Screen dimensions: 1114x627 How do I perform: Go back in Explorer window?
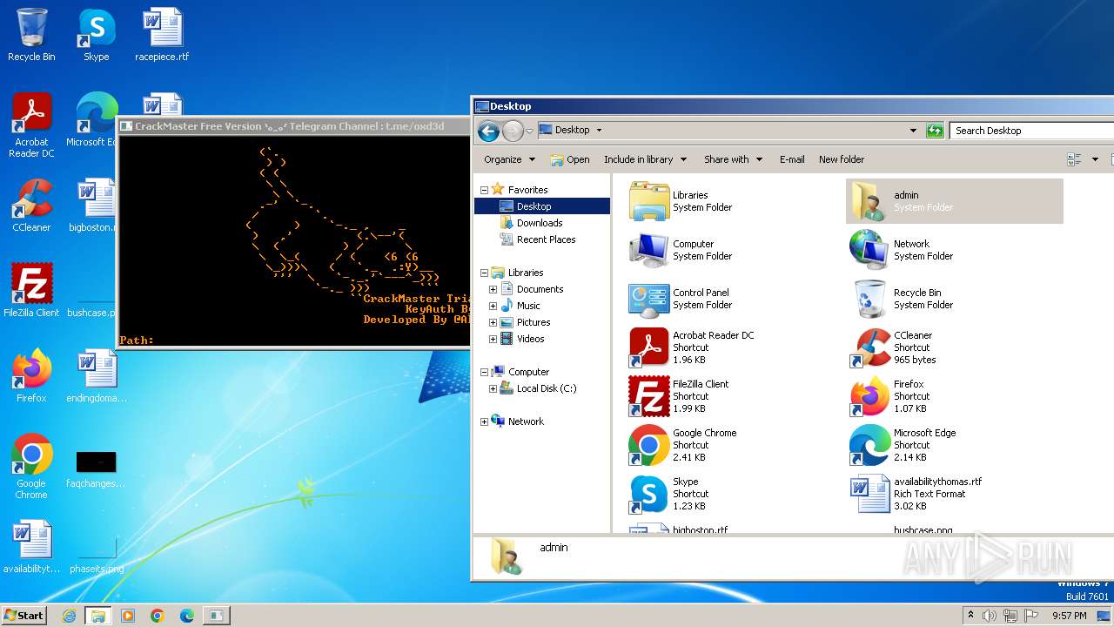(x=488, y=131)
